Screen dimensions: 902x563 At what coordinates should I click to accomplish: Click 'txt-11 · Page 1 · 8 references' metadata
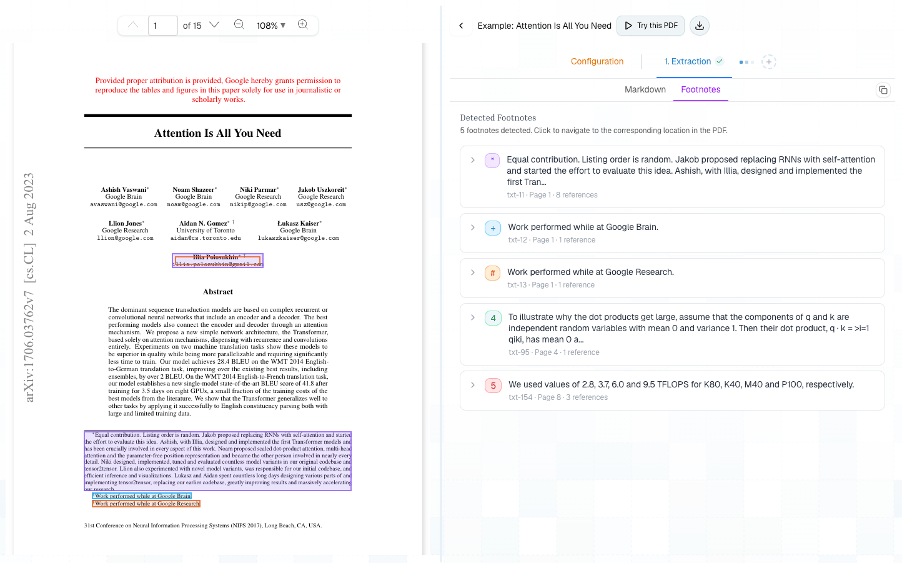[552, 195]
